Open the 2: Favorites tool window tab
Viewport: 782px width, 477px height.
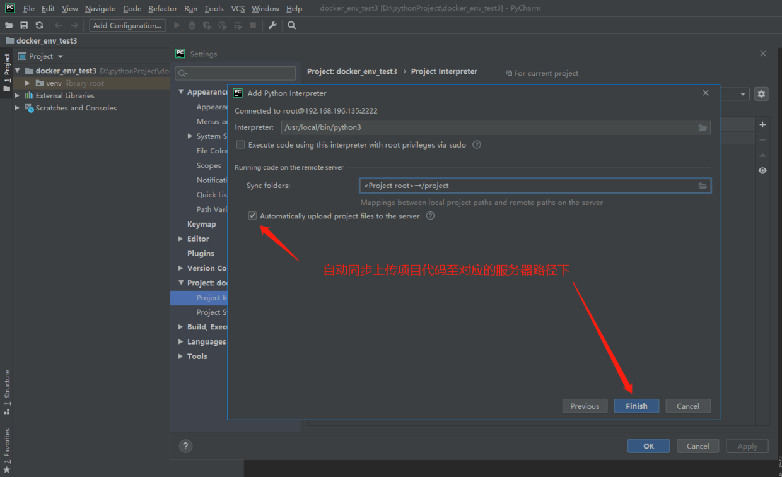point(7,450)
